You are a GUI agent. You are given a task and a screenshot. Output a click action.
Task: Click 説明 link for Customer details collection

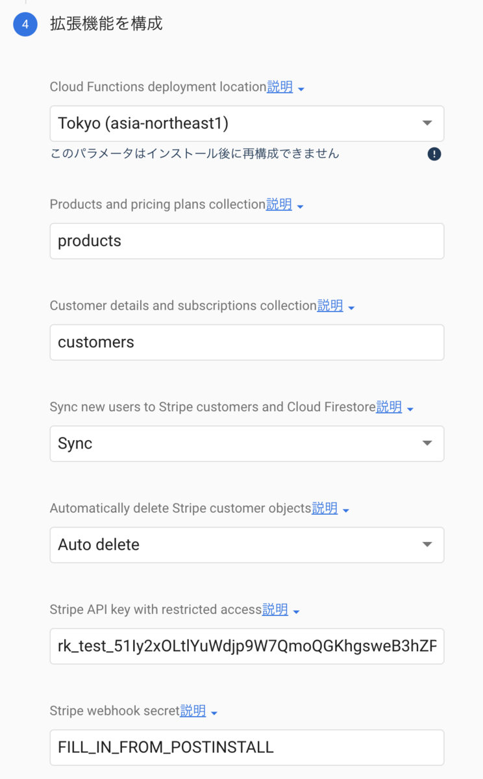330,306
